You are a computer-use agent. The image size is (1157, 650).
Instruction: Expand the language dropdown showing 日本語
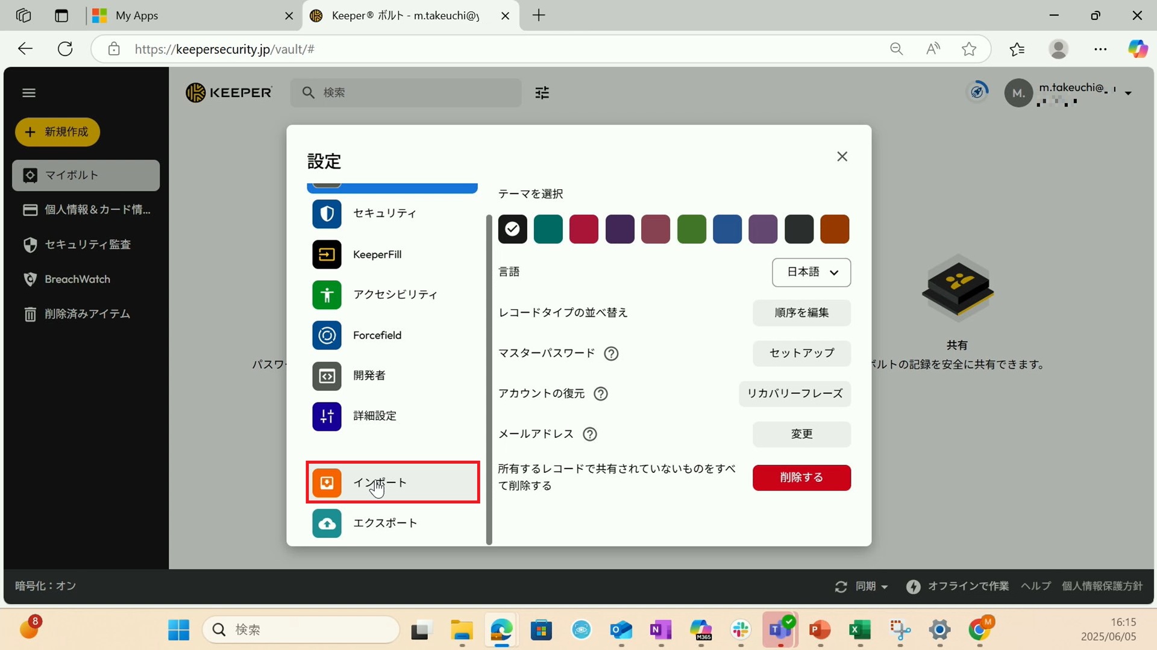click(x=811, y=272)
